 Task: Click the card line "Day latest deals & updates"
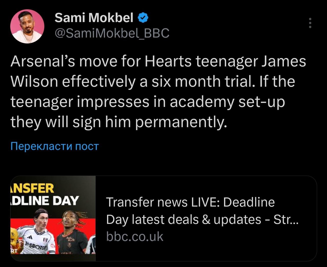(x=202, y=219)
